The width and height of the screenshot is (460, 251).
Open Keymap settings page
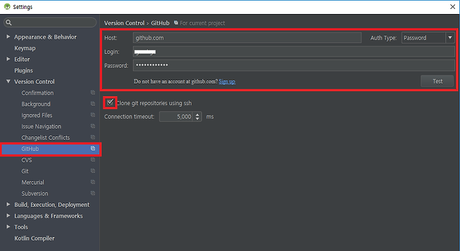click(25, 48)
